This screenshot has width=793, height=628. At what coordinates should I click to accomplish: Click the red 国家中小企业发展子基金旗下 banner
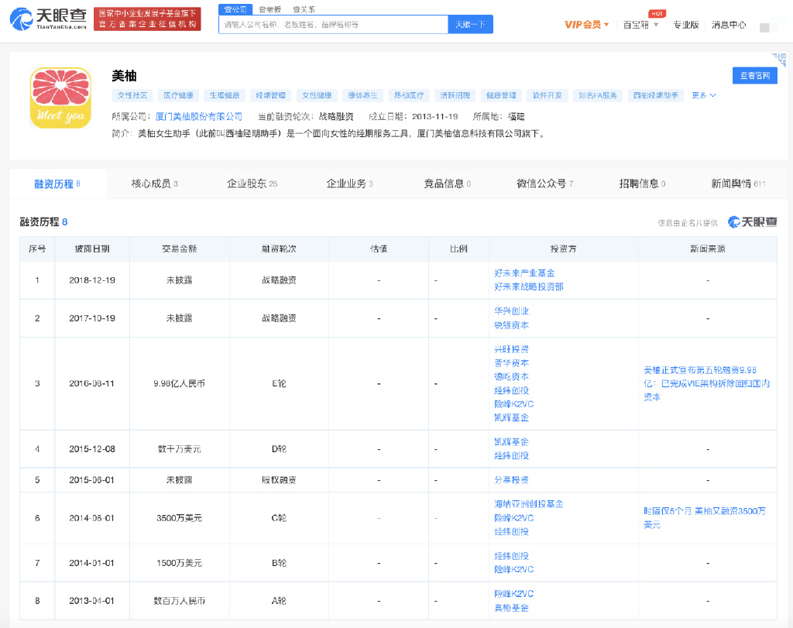[147, 19]
